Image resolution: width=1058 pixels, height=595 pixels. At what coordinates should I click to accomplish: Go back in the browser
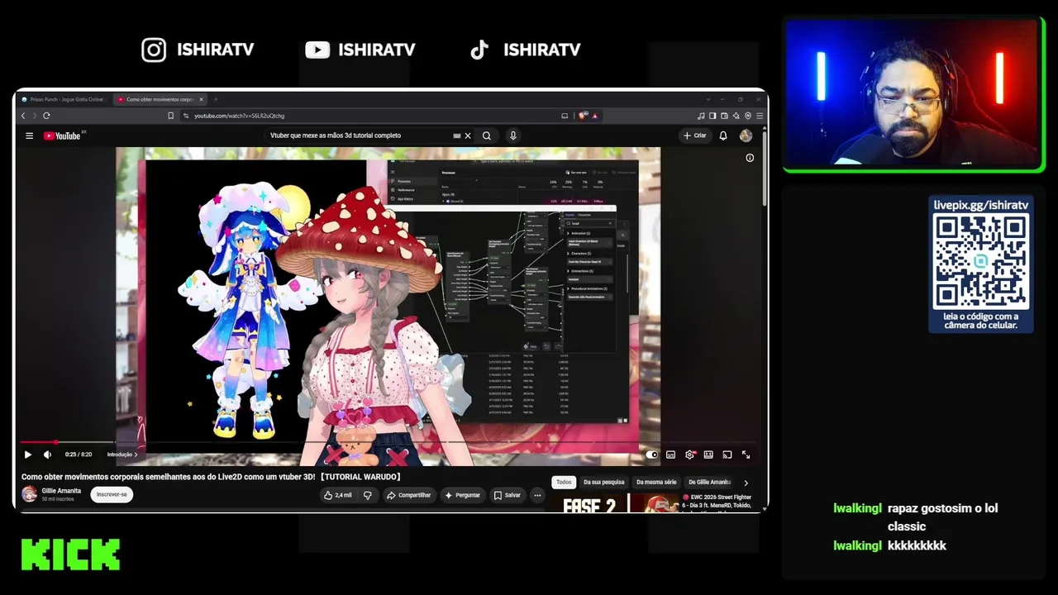tap(23, 116)
